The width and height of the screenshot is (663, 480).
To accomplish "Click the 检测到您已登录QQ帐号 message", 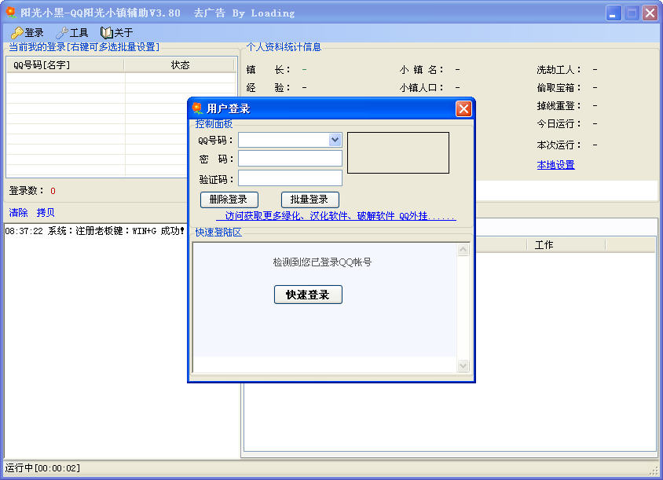I will tap(322, 262).
